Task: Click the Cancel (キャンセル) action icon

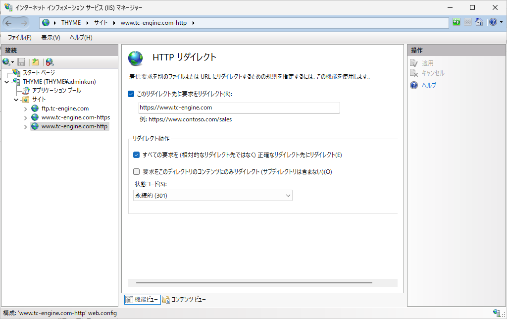Action: coord(414,73)
